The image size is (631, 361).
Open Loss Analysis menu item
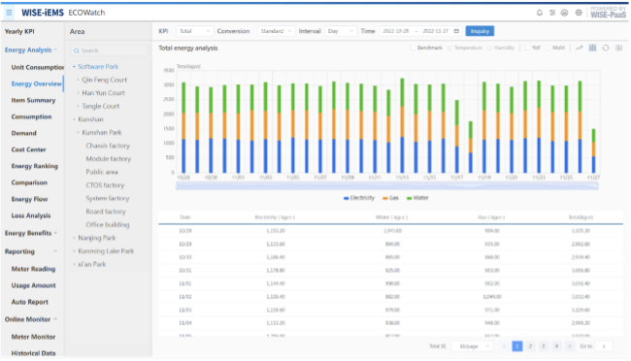[x=31, y=215]
